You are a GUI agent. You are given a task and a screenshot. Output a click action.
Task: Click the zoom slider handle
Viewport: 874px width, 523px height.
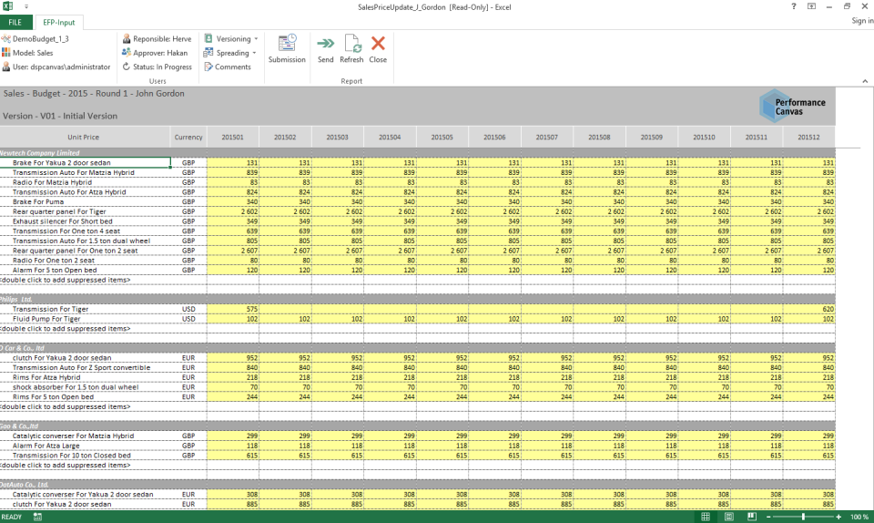tap(803, 517)
